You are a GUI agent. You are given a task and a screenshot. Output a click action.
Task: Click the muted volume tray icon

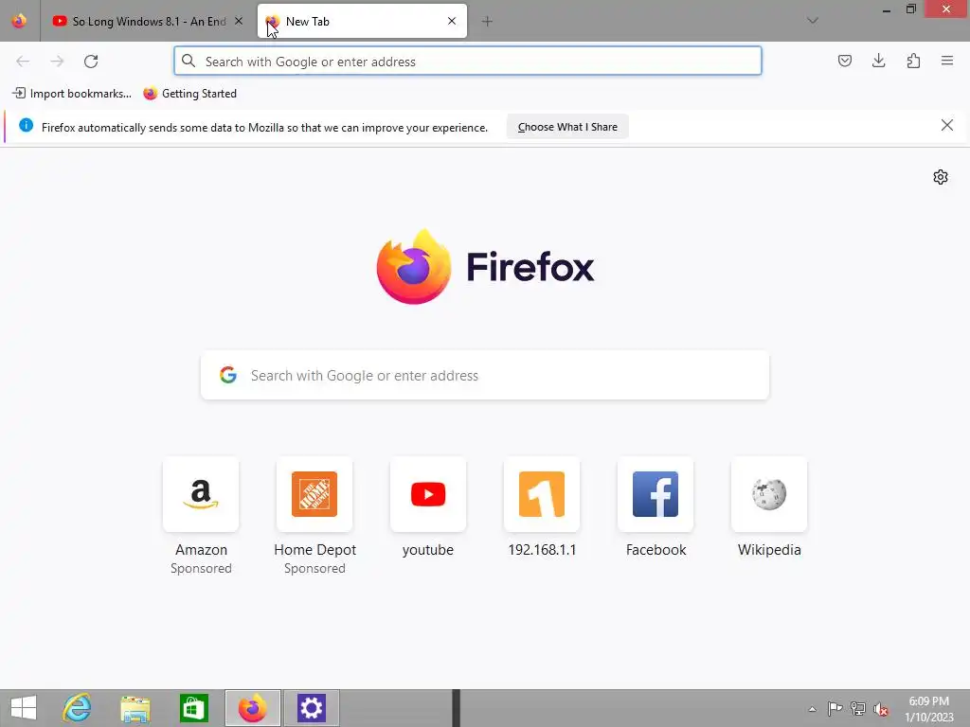point(881,709)
